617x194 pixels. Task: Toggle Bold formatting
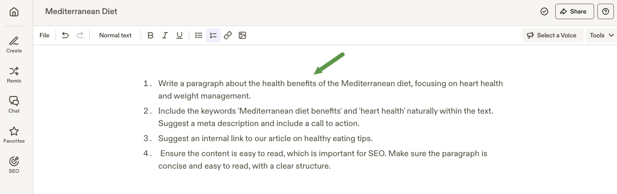[x=150, y=35]
